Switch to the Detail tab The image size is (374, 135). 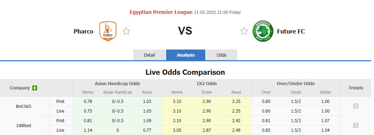point(149,55)
